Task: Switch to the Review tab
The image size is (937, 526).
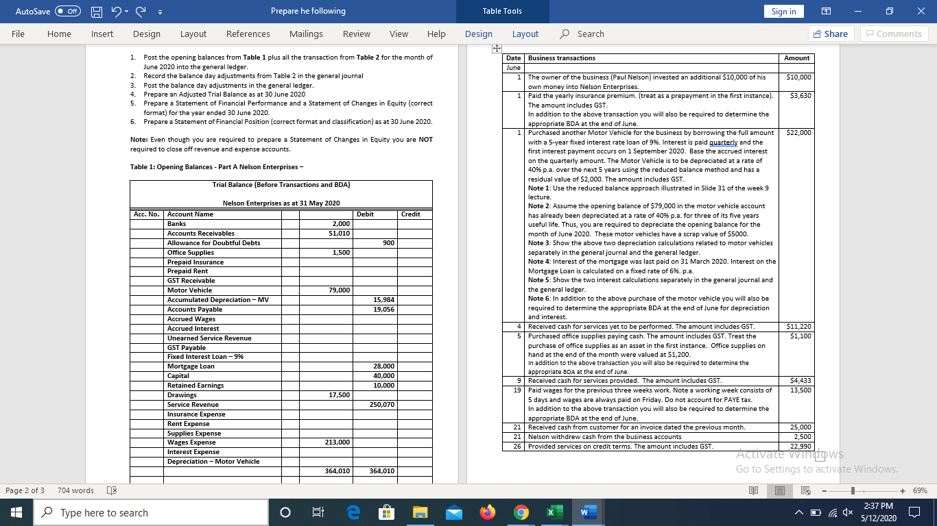Action: coord(356,34)
